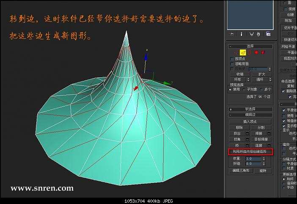
Task: Click the 移除 (Remove) button
Action: pyautogui.click(x=239, y=128)
